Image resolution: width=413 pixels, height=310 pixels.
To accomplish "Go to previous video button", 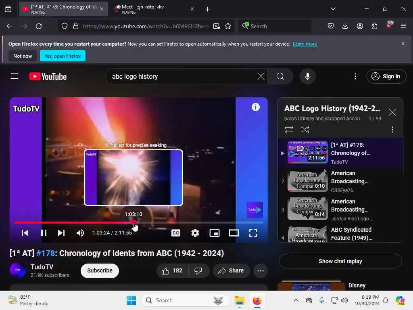I will [25, 233].
